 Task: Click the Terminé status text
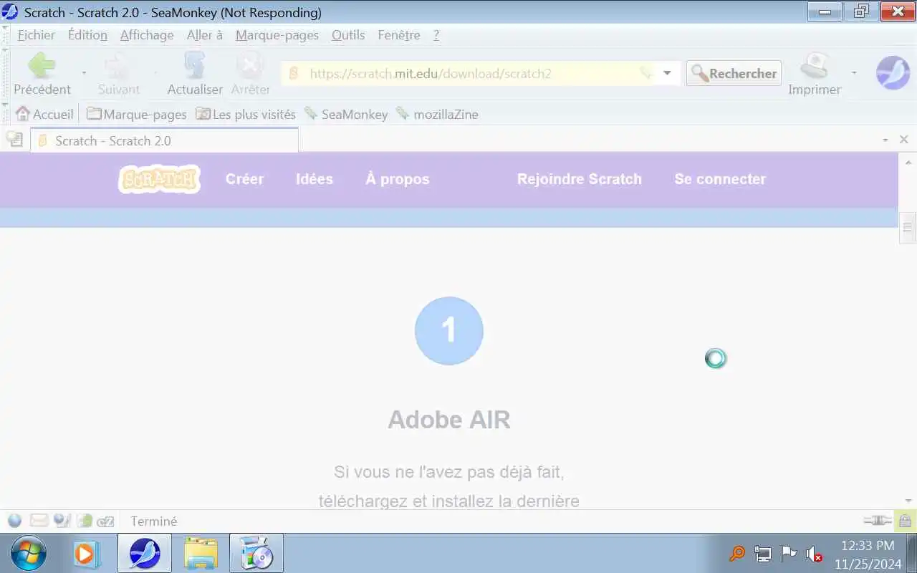coord(154,521)
